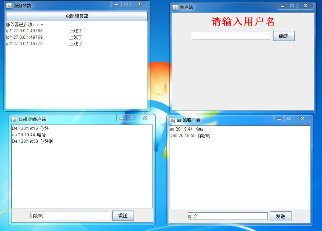
Task: Select message Dell 20:19:50 你好啊 in aa window
Action: pos(190,136)
